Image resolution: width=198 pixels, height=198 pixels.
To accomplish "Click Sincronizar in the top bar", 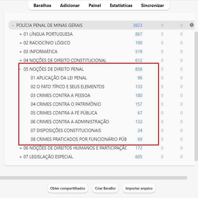I will [153, 6].
